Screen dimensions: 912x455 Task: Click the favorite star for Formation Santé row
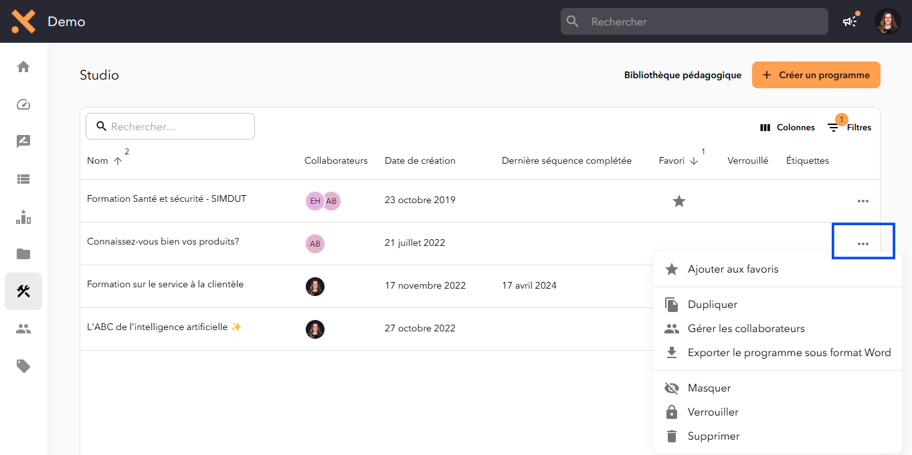coord(679,200)
